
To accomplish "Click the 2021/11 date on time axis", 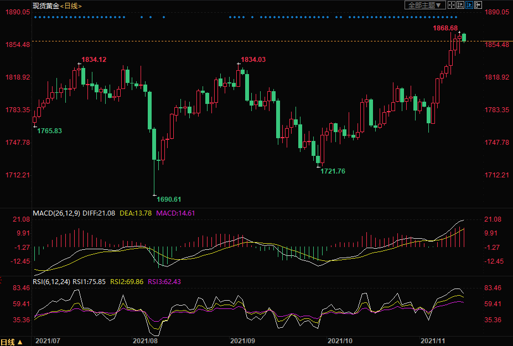I will (x=433, y=341).
